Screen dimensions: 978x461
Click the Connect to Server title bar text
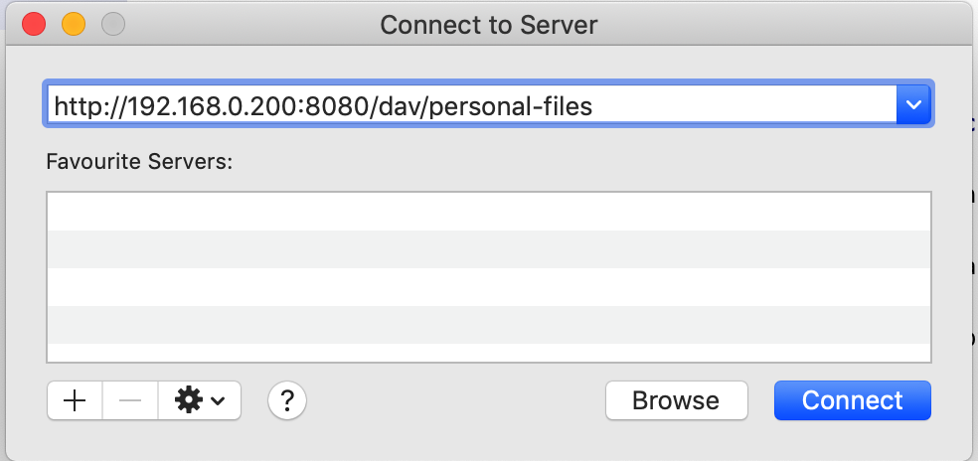point(489,25)
